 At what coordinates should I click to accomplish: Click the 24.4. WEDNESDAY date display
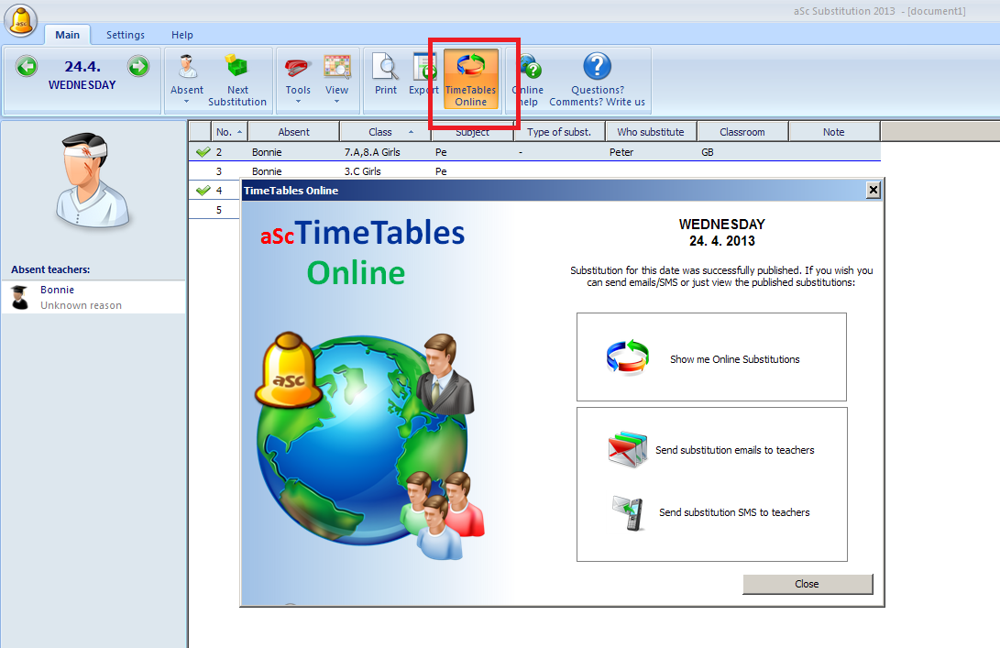[x=82, y=74]
